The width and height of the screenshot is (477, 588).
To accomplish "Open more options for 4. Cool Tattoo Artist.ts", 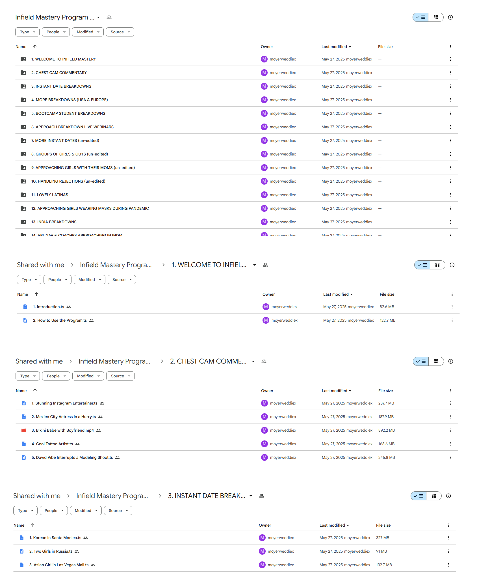I will pos(451,444).
